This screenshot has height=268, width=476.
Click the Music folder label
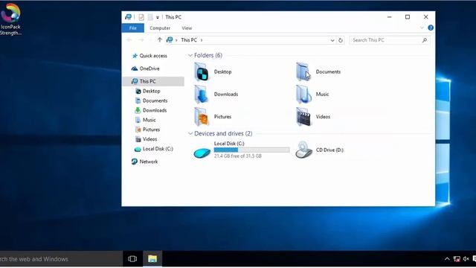322,95
